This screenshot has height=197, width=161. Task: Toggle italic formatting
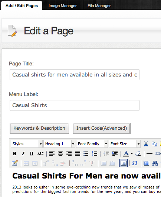pyautogui.click(x=23, y=153)
